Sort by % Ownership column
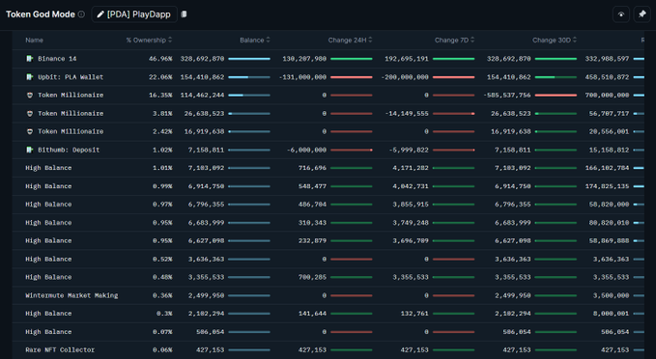The height and width of the screenshot is (359, 656). click(149, 41)
